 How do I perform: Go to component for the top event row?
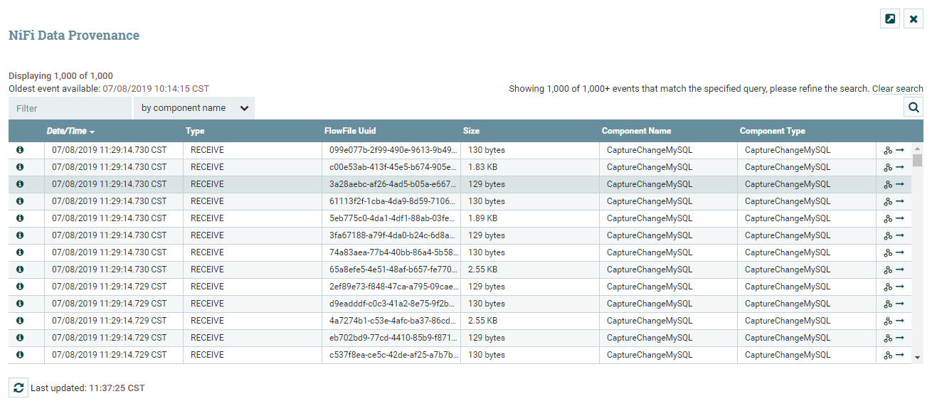(x=898, y=149)
